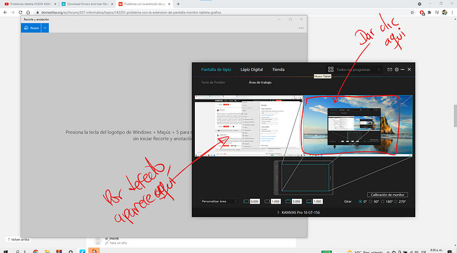The height and width of the screenshot is (253, 457).
Task: Select the 270° rotation radio button
Action: click(396, 201)
